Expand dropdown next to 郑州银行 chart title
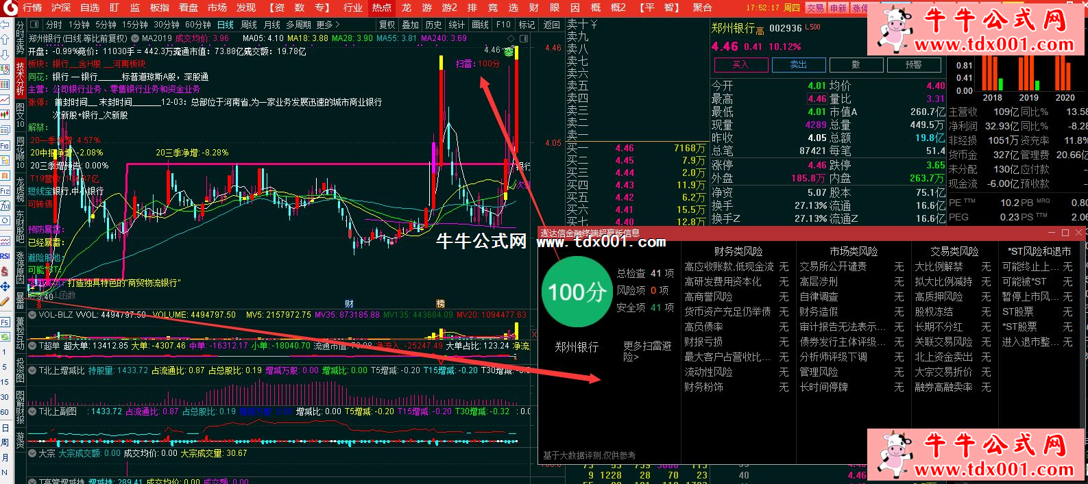The width and height of the screenshot is (1088, 484). tap(135, 39)
